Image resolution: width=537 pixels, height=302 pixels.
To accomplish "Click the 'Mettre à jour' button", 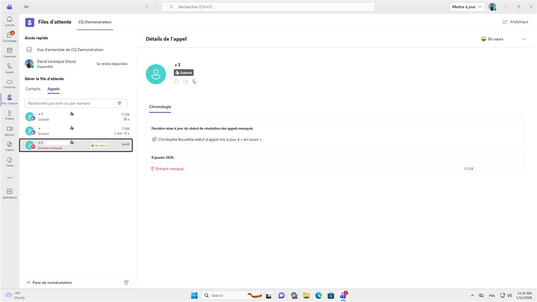I will pos(463,7).
